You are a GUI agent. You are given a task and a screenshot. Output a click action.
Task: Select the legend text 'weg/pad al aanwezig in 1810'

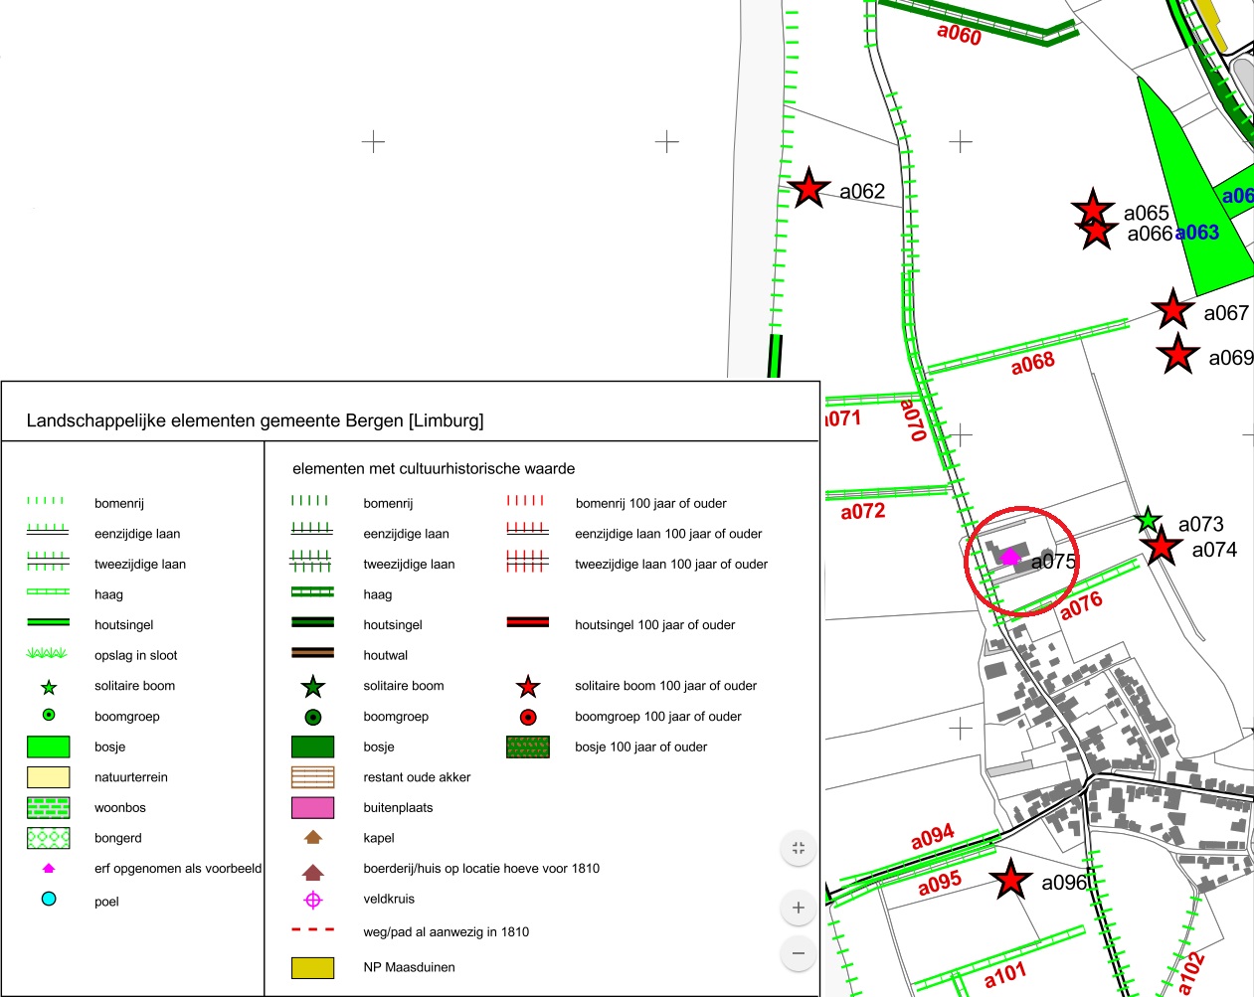coord(447,932)
